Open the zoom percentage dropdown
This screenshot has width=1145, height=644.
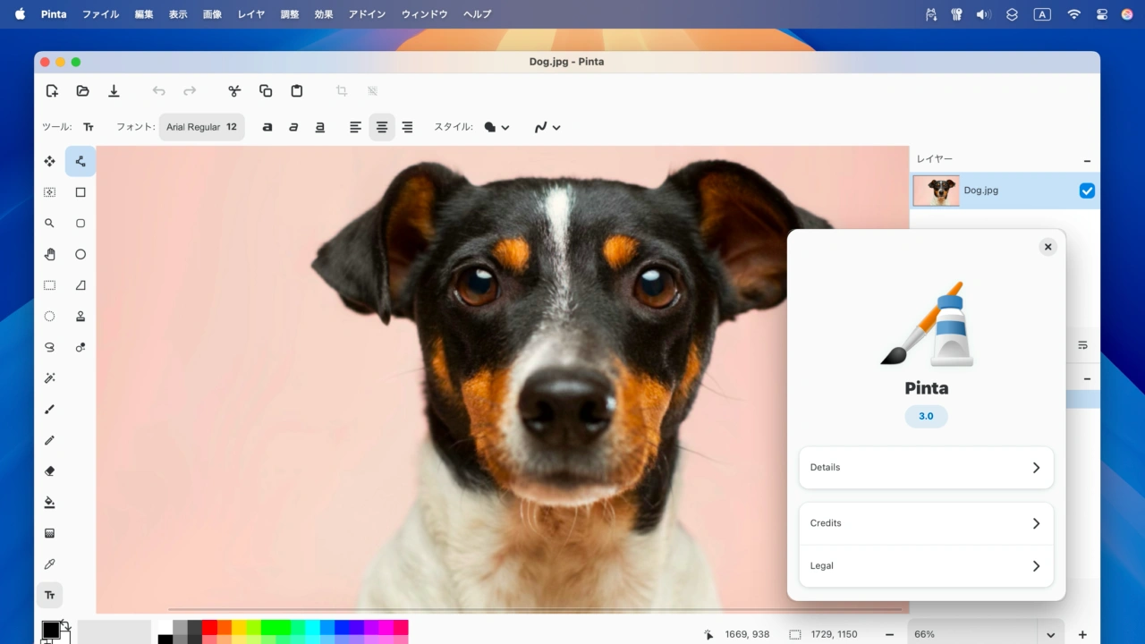coord(1050,634)
